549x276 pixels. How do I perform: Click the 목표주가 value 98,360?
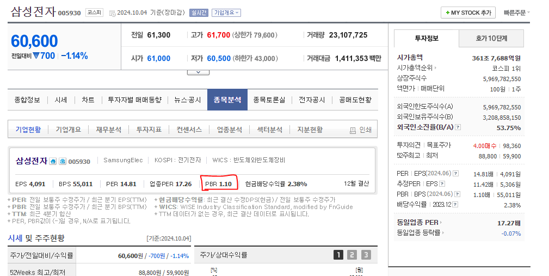(512, 146)
